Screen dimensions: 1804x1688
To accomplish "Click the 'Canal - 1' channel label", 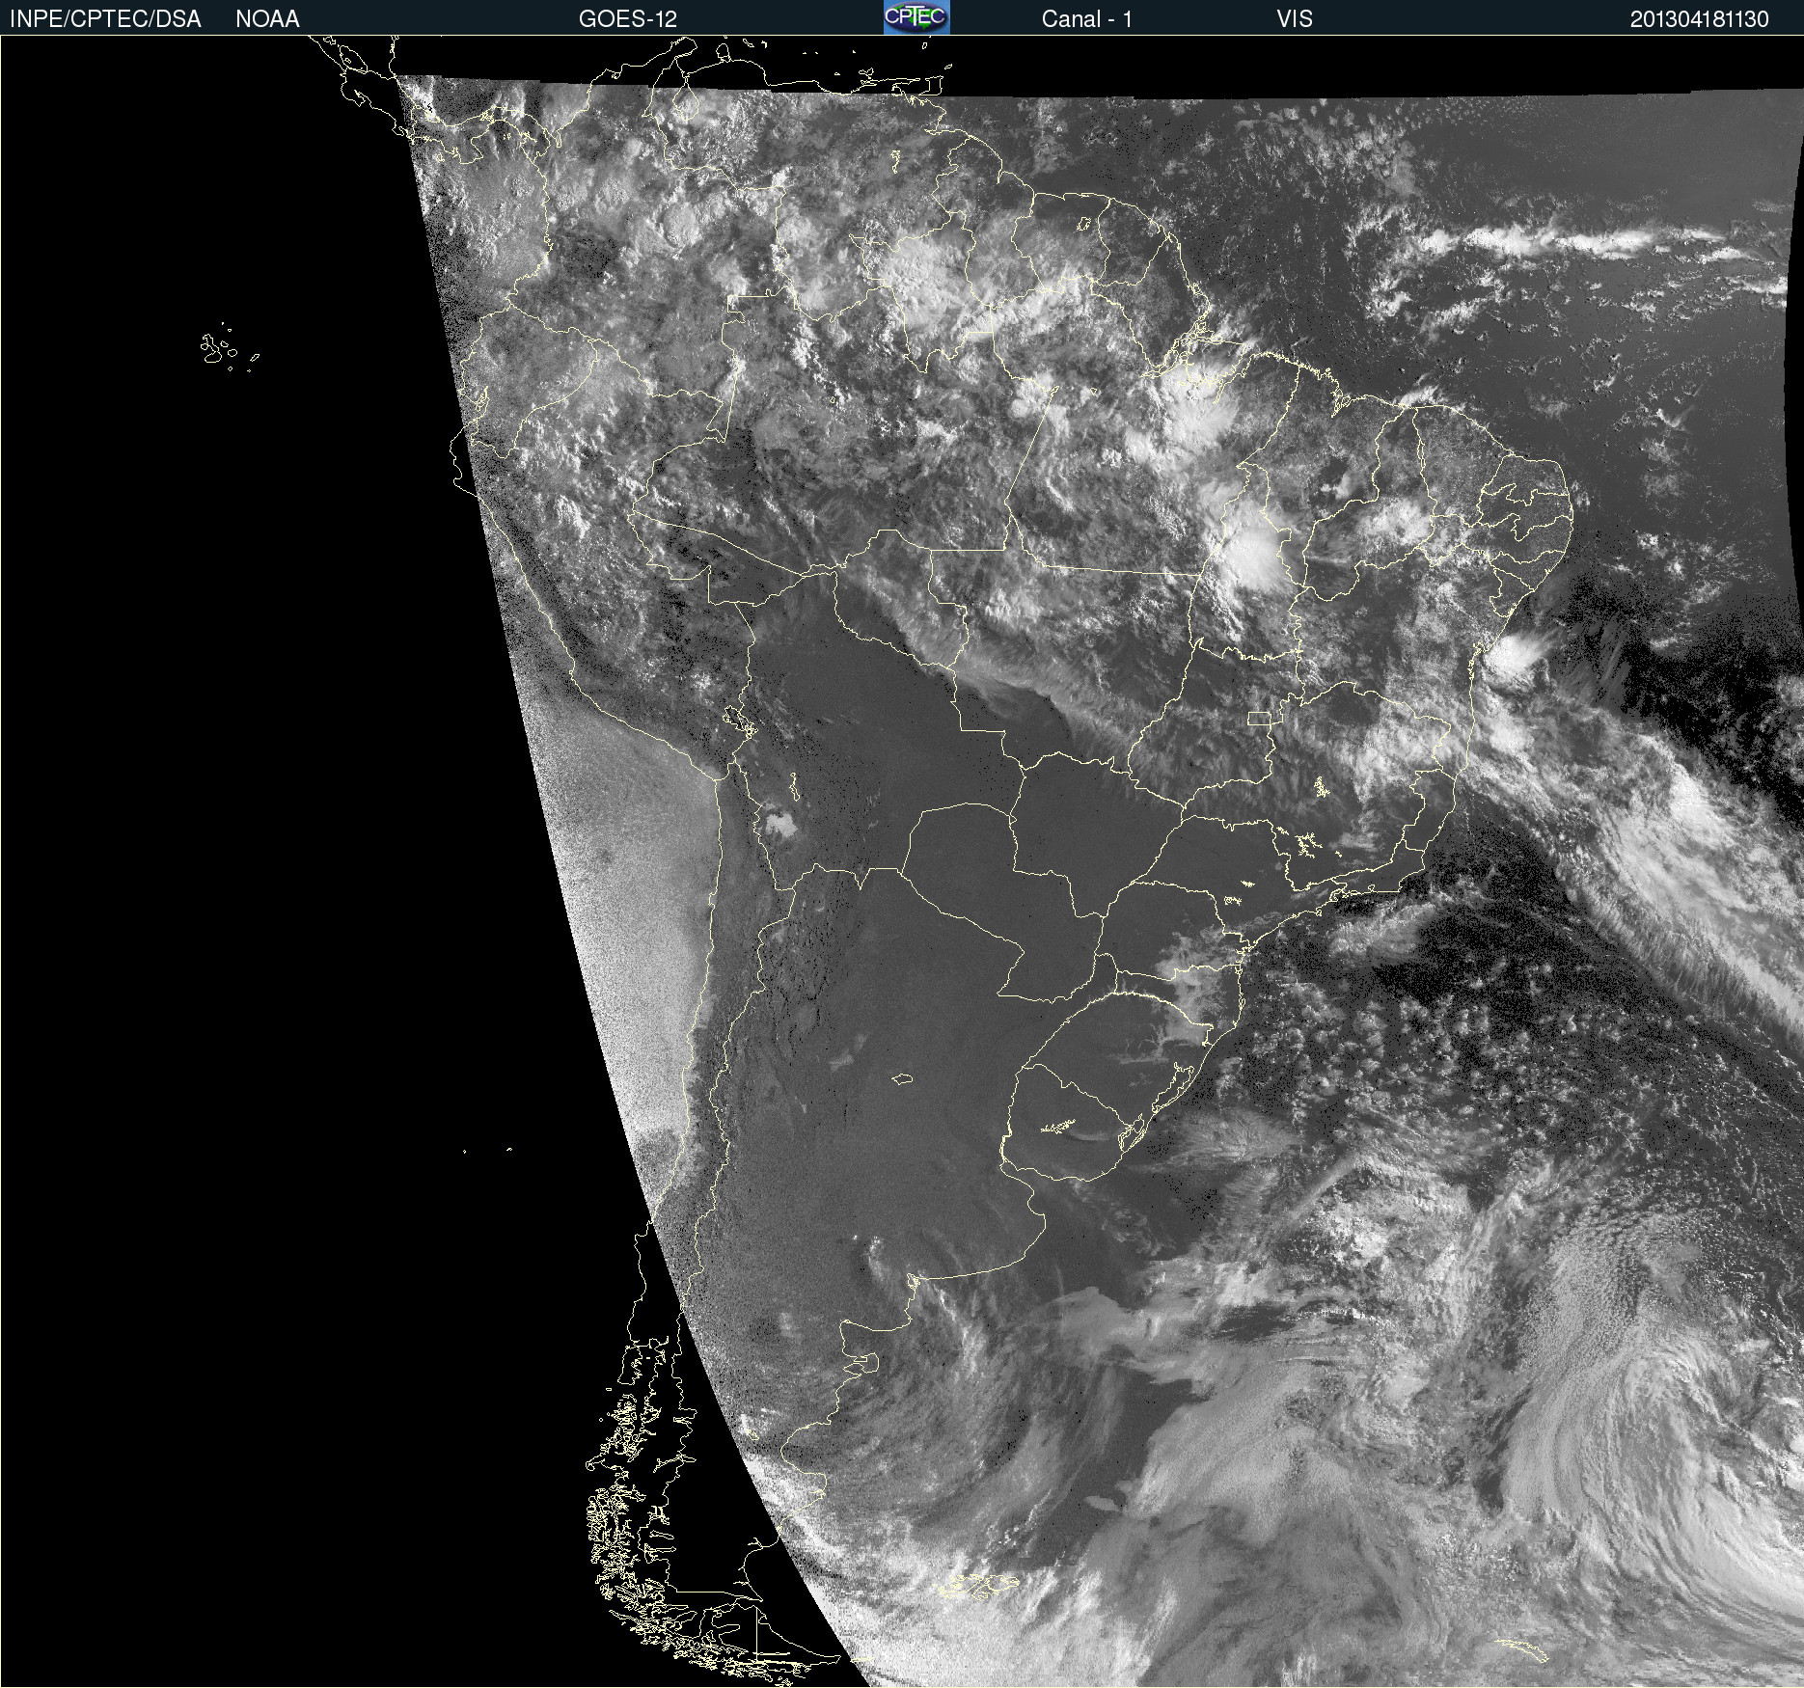I will pyautogui.click(x=1087, y=19).
